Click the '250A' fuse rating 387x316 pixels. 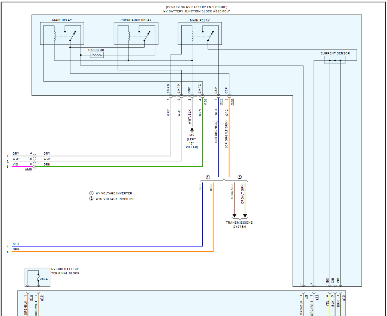point(44,279)
